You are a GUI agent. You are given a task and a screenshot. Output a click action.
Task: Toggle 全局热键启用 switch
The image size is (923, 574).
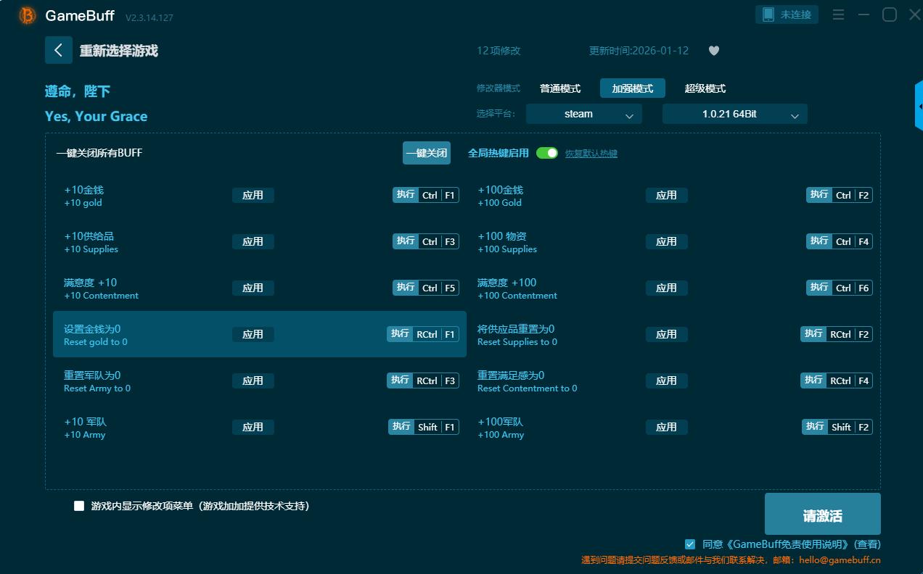click(x=547, y=153)
